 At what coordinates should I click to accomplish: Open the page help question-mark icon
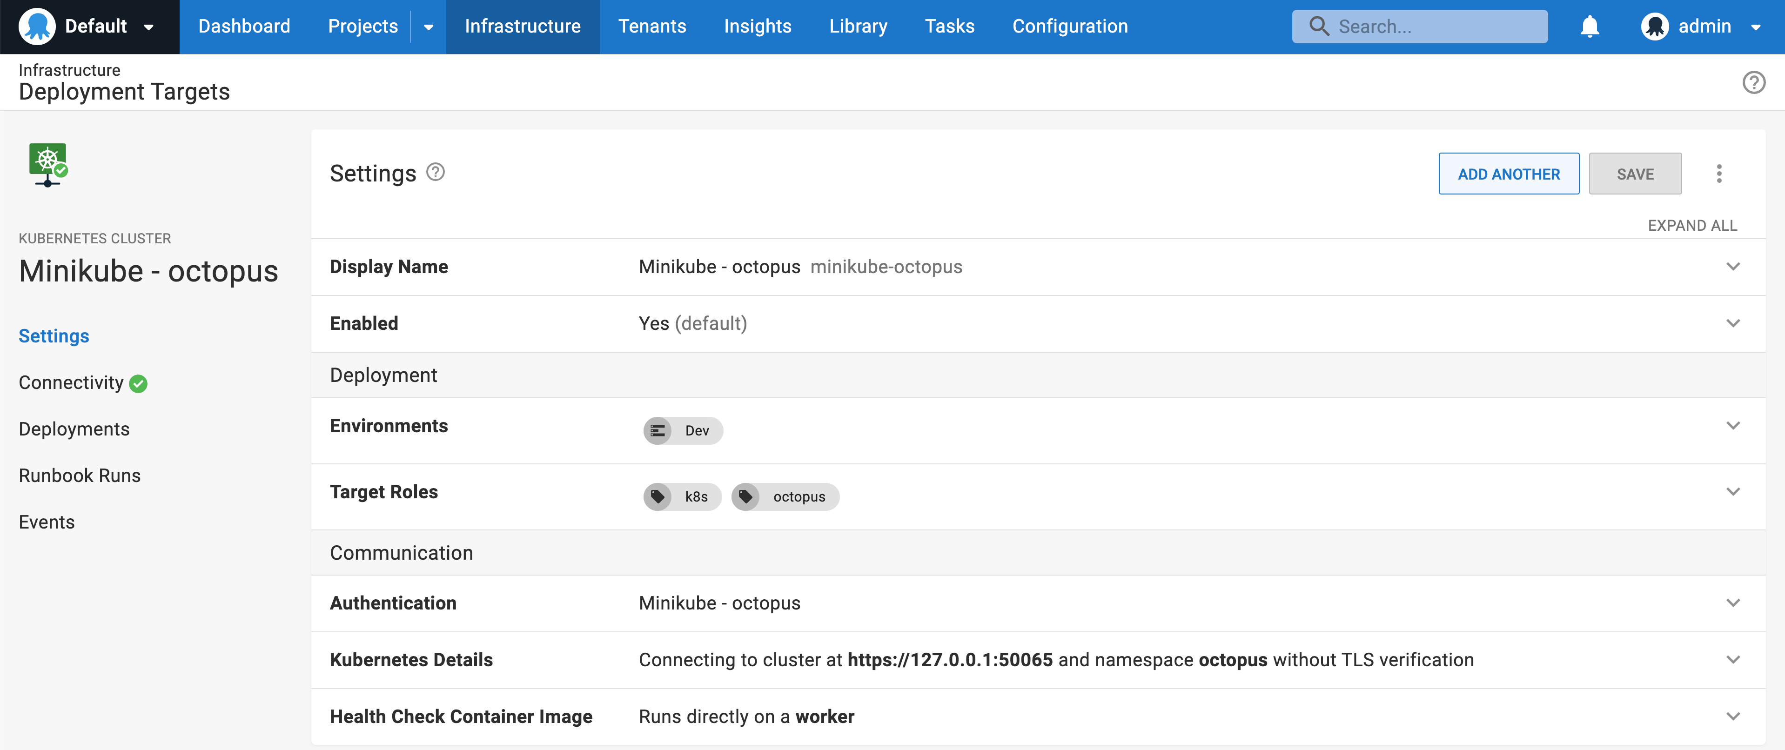pyautogui.click(x=1754, y=82)
